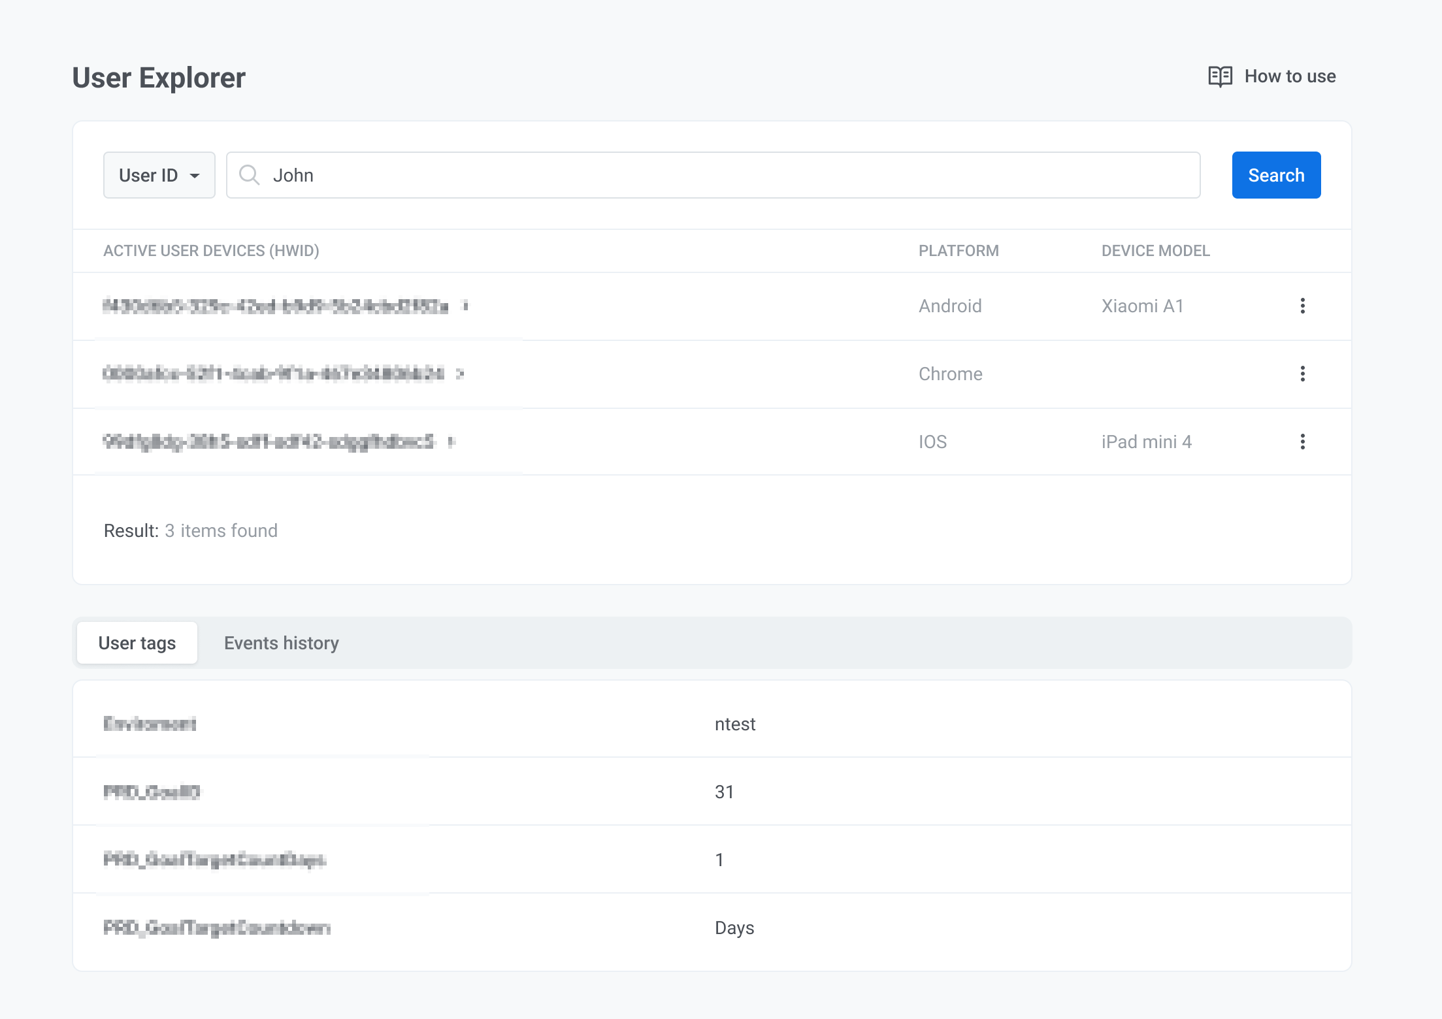This screenshot has width=1442, height=1019.
Task: Click the PLATFORM column header
Action: click(959, 251)
